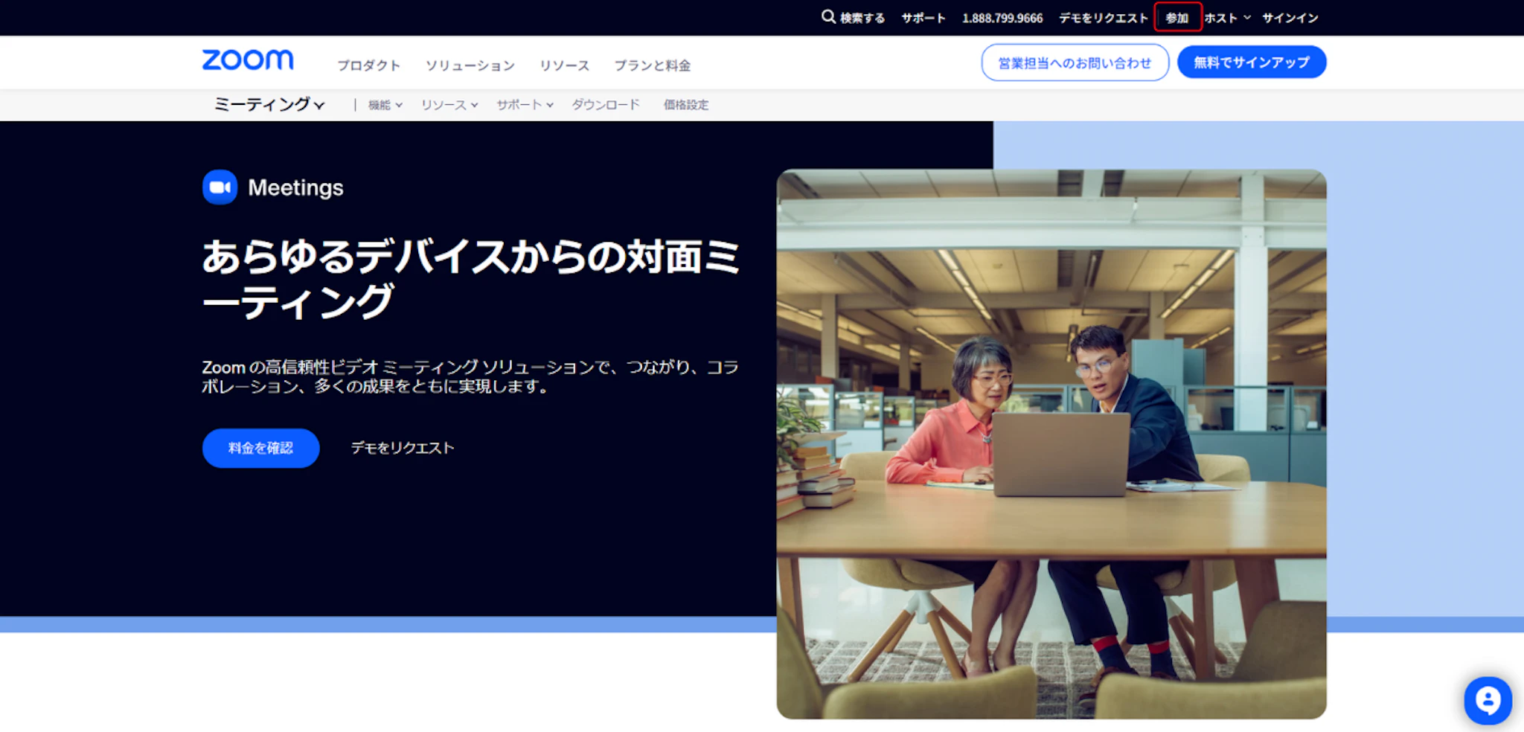This screenshot has width=1524, height=732.
Task: Click the blue Meetings camera icon
Action: pos(220,187)
